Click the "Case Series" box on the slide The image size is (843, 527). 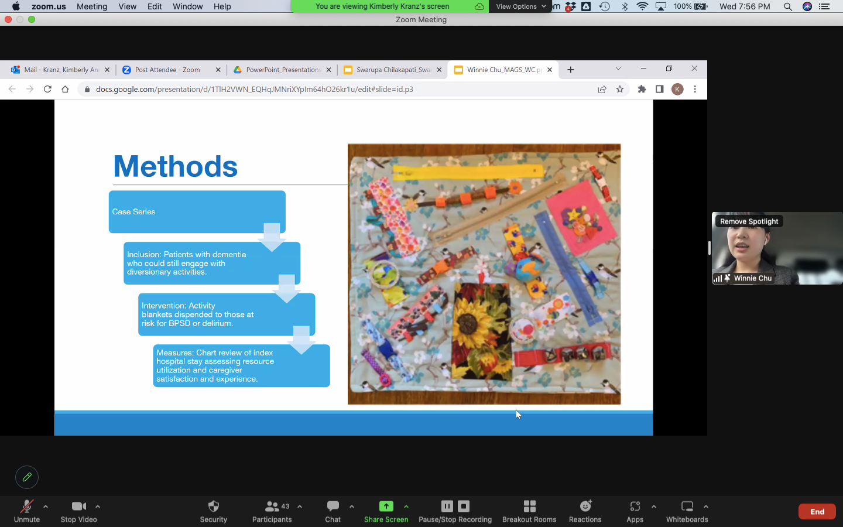(x=197, y=211)
